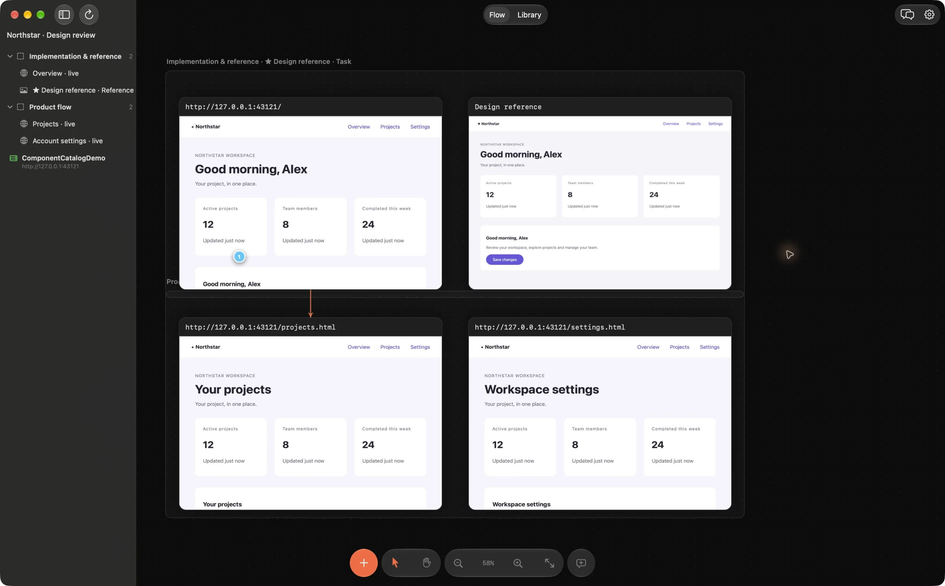The image size is (945, 586).
Task: Click the Northstar · Design review title
Action: (x=51, y=35)
